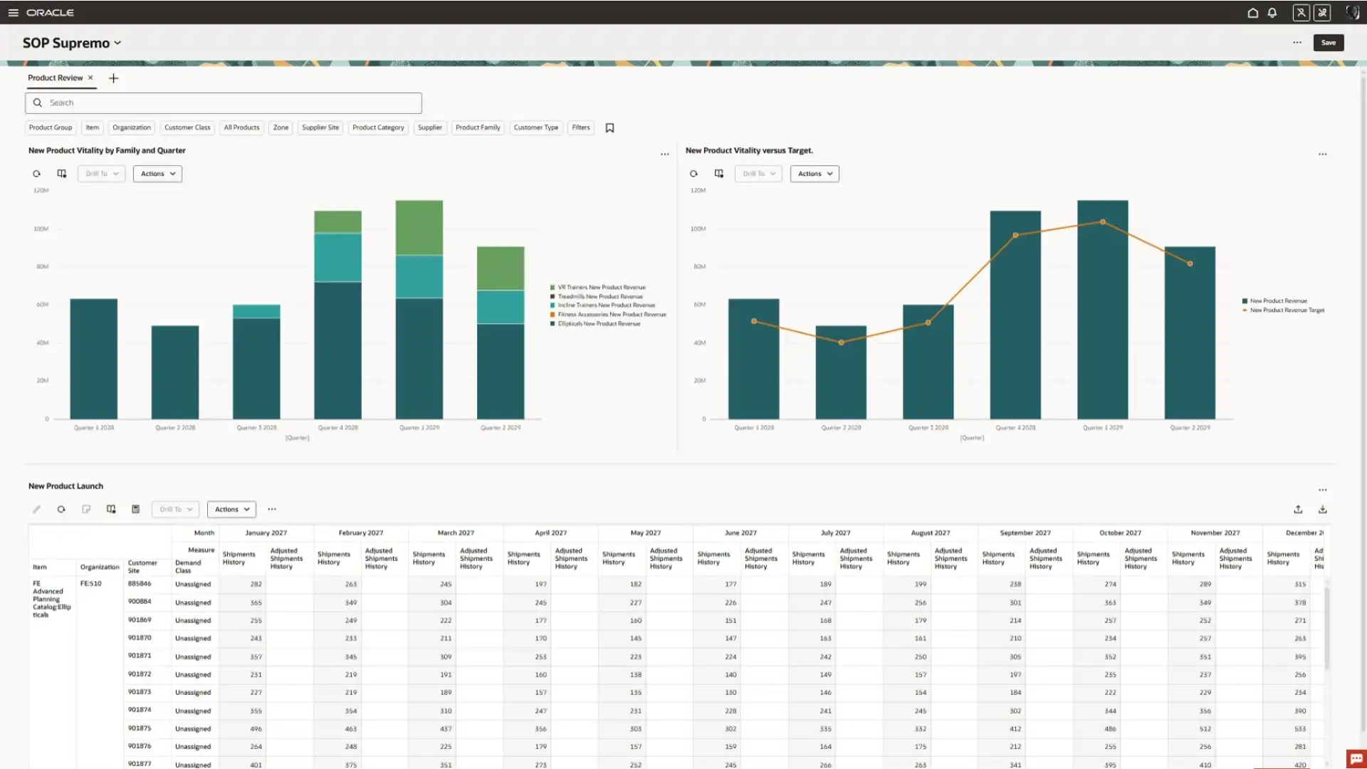Select the Product Category filter chip
Viewport: 1367px width, 769px height.
(378, 127)
